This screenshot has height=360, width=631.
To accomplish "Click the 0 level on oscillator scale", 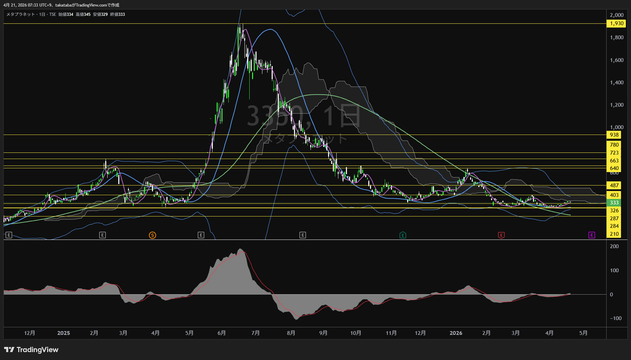I will click(611, 295).
